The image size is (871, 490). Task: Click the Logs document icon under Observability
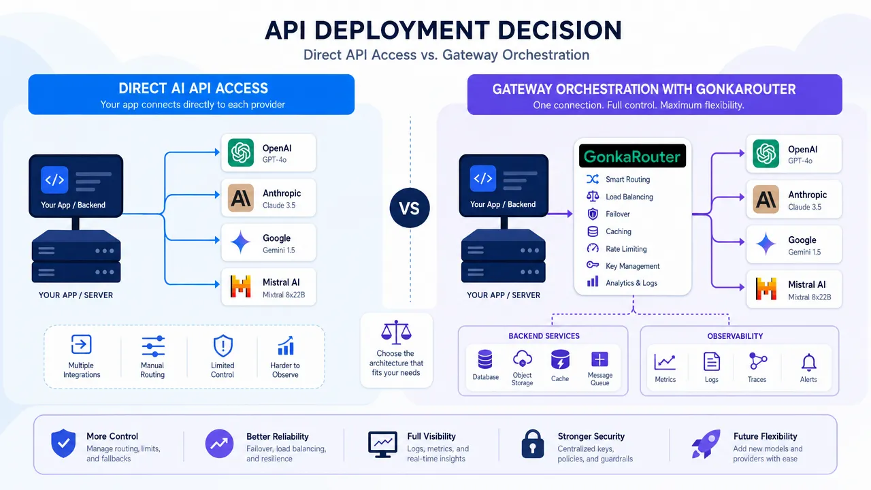pos(712,362)
